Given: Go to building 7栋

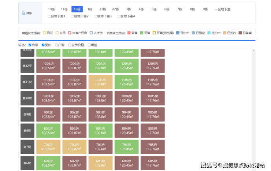Looking at the screenshot, I should click(x=179, y=9).
